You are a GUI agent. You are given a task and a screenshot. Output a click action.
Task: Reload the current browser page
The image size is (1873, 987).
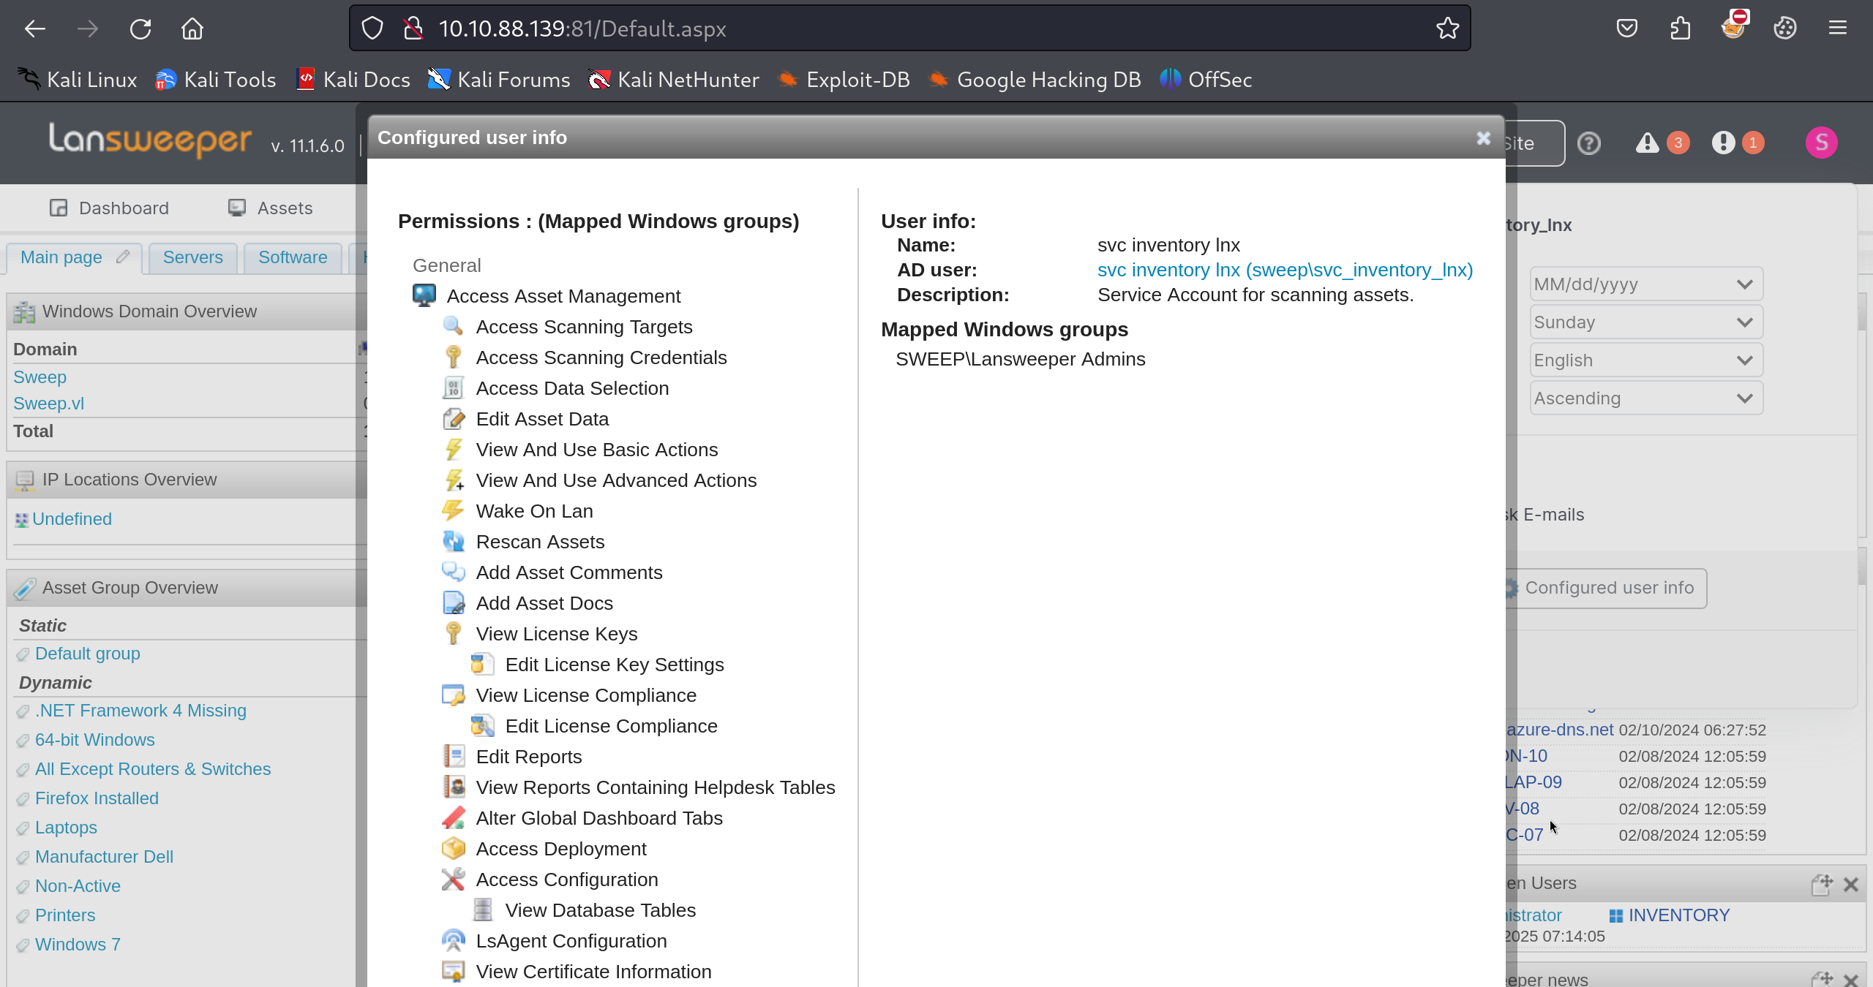coord(140,29)
